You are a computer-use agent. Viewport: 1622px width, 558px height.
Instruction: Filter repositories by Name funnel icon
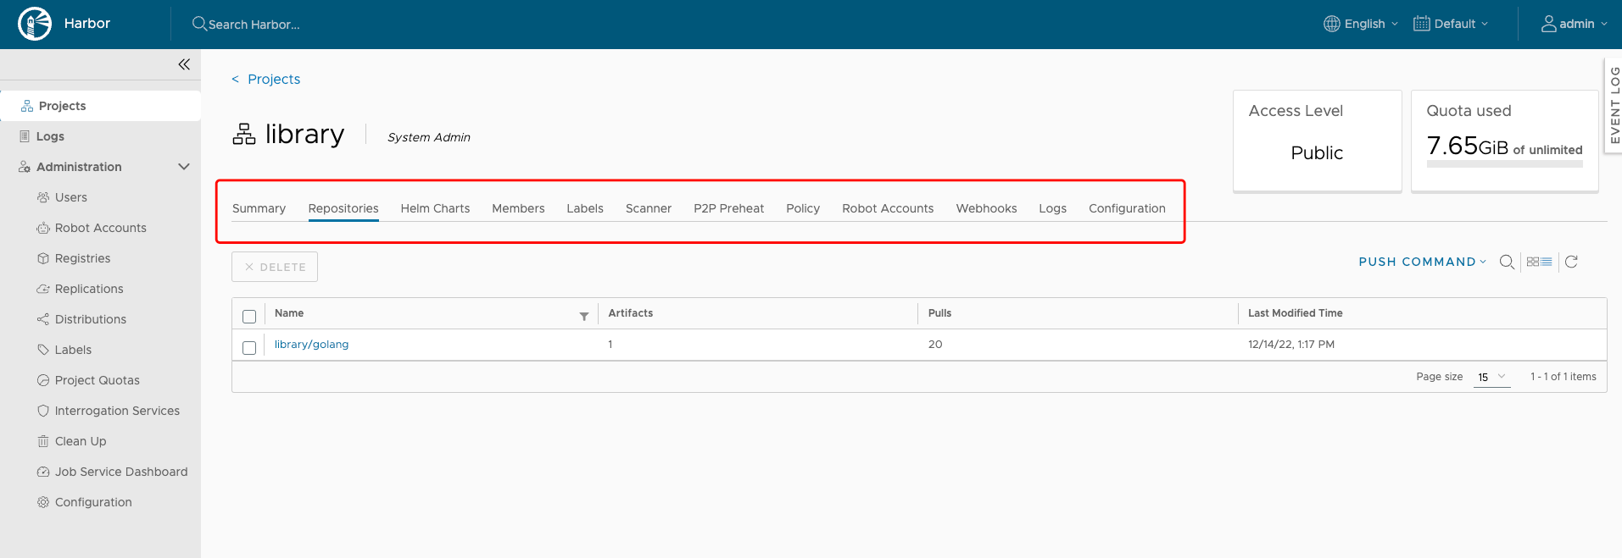(x=584, y=316)
